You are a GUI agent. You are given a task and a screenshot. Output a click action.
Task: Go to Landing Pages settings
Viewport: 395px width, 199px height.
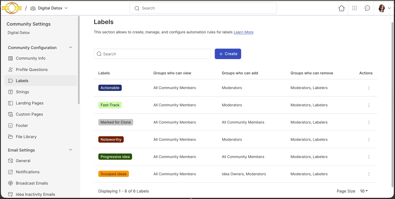pyautogui.click(x=29, y=103)
